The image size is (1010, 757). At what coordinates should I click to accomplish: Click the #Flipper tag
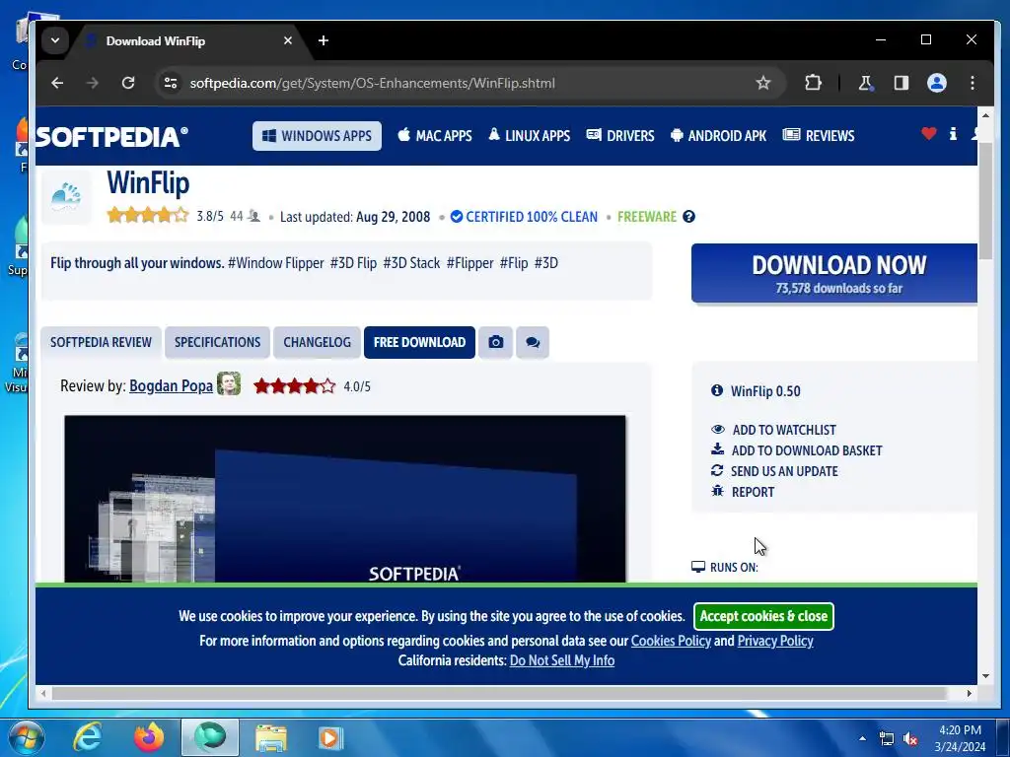[x=470, y=263]
